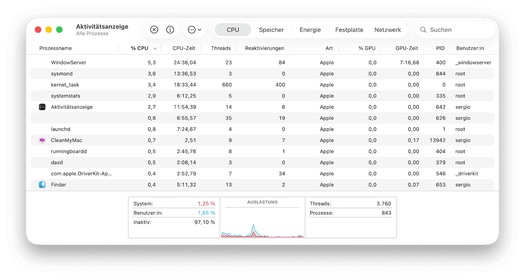Open the Festplatte tab
The width and height of the screenshot is (525, 279).
[349, 30]
